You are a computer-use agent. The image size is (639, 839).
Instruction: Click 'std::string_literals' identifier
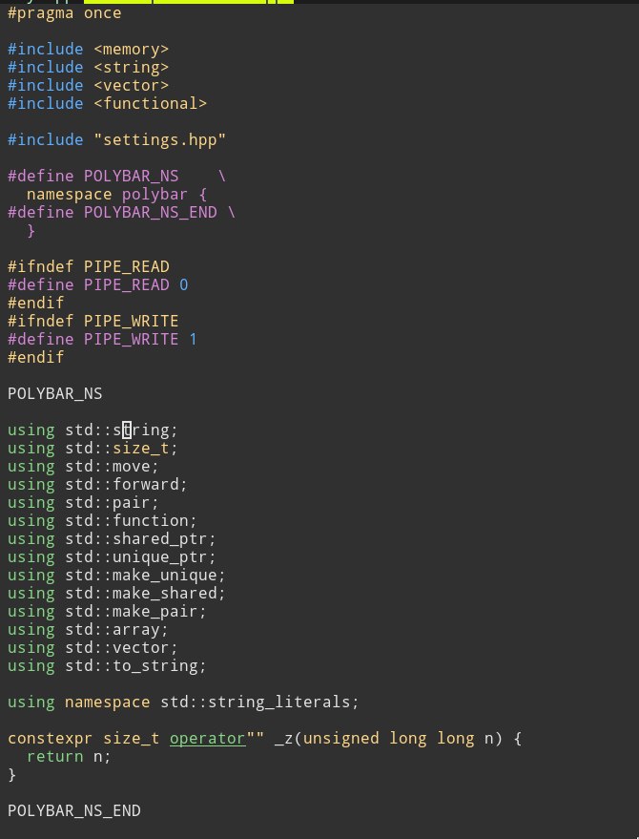coord(255,702)
